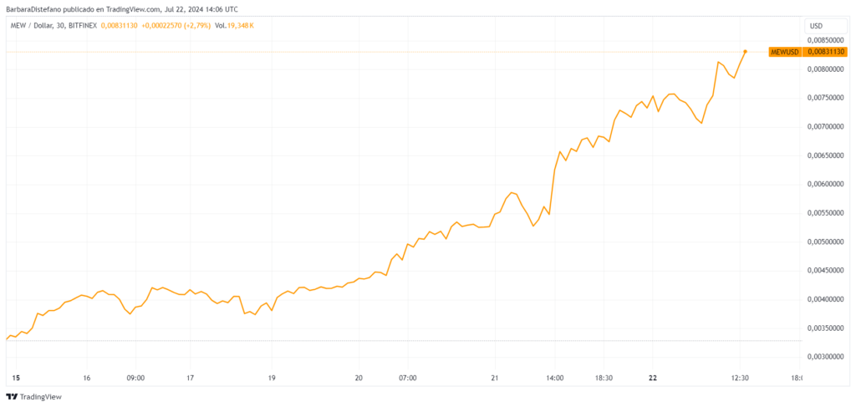The width and height of the screenshot is (856, 407).
Task: Click the publisher header text at top
Action: click(x=120, y=8)
